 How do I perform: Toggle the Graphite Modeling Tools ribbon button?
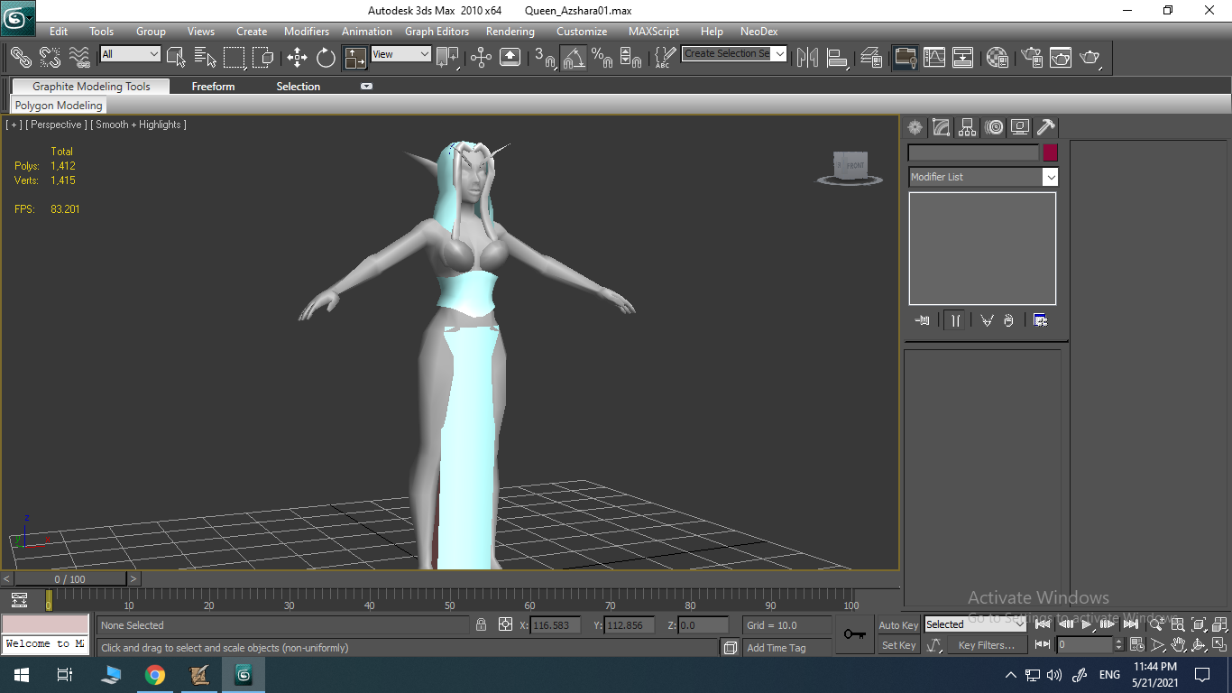click(905, 57)
